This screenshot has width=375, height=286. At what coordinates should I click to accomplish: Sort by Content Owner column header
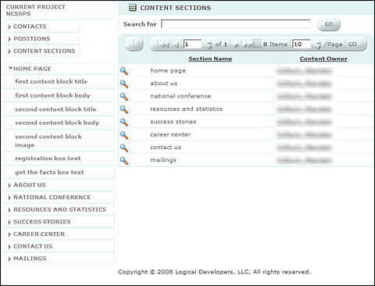click(323, 59)
